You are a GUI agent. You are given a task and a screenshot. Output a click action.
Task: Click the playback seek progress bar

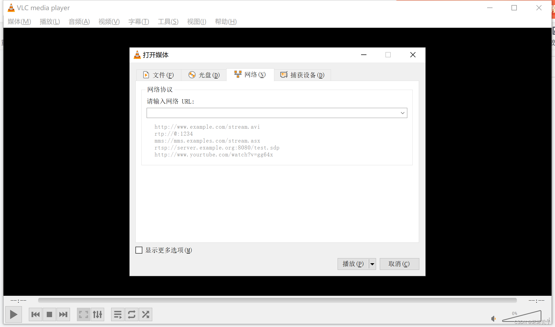tap(277, 300)
